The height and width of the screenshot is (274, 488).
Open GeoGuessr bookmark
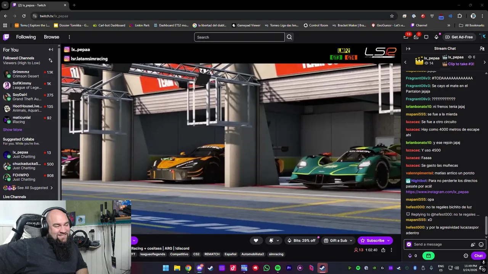coord(388,25)
